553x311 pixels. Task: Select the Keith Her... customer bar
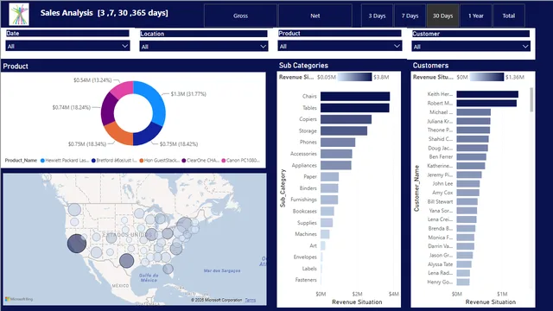(x=487, y=94)
